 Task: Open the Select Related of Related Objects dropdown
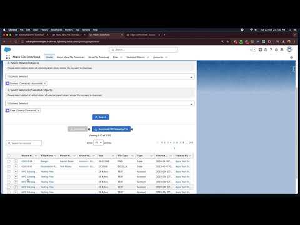coord(100,104)
